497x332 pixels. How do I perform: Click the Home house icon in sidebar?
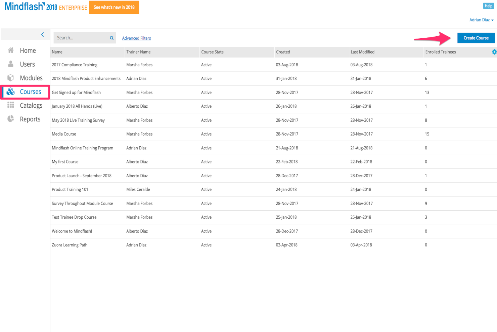11,50
